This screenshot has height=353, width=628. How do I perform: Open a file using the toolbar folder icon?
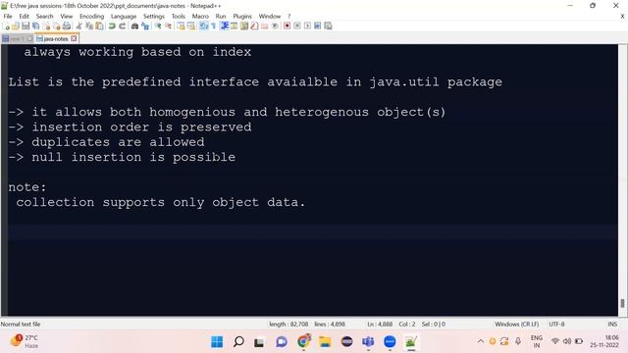point(16,26)
